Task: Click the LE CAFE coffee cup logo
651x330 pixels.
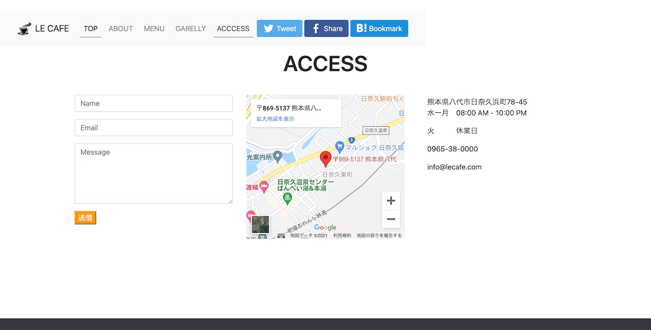Action: (24, 29)
